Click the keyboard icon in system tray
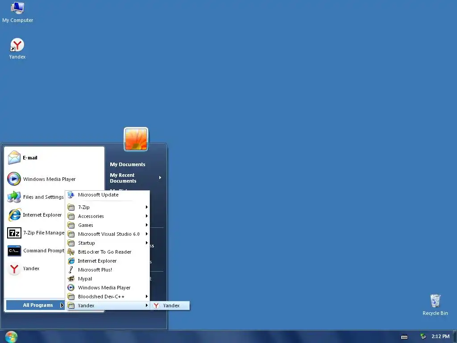 point(404,337)
